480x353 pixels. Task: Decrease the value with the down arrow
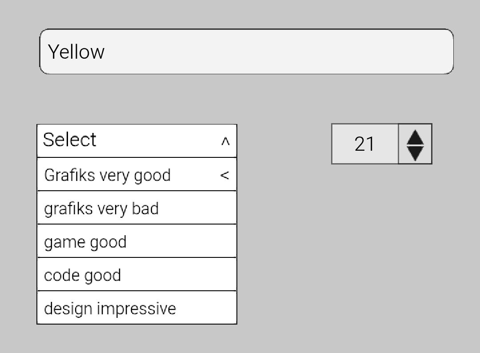(x=415, y=153)
